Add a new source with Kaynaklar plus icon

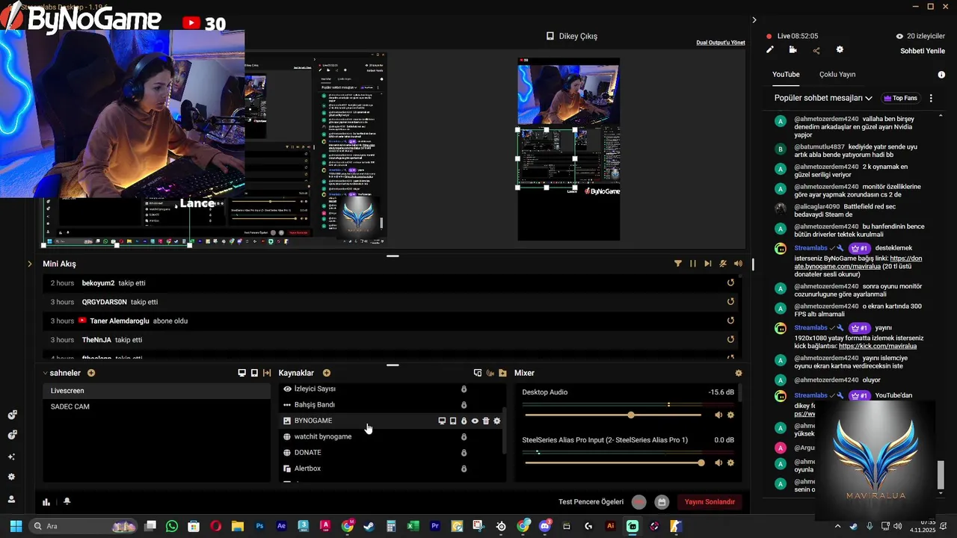click(327, 373)
